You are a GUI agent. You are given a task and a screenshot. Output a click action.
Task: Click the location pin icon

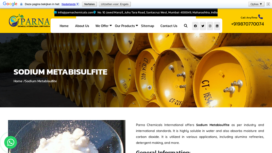tap(95, 12)
